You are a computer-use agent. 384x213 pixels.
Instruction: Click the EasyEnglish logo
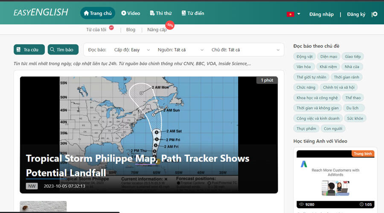pyautogui.click(x=41, y=13)
